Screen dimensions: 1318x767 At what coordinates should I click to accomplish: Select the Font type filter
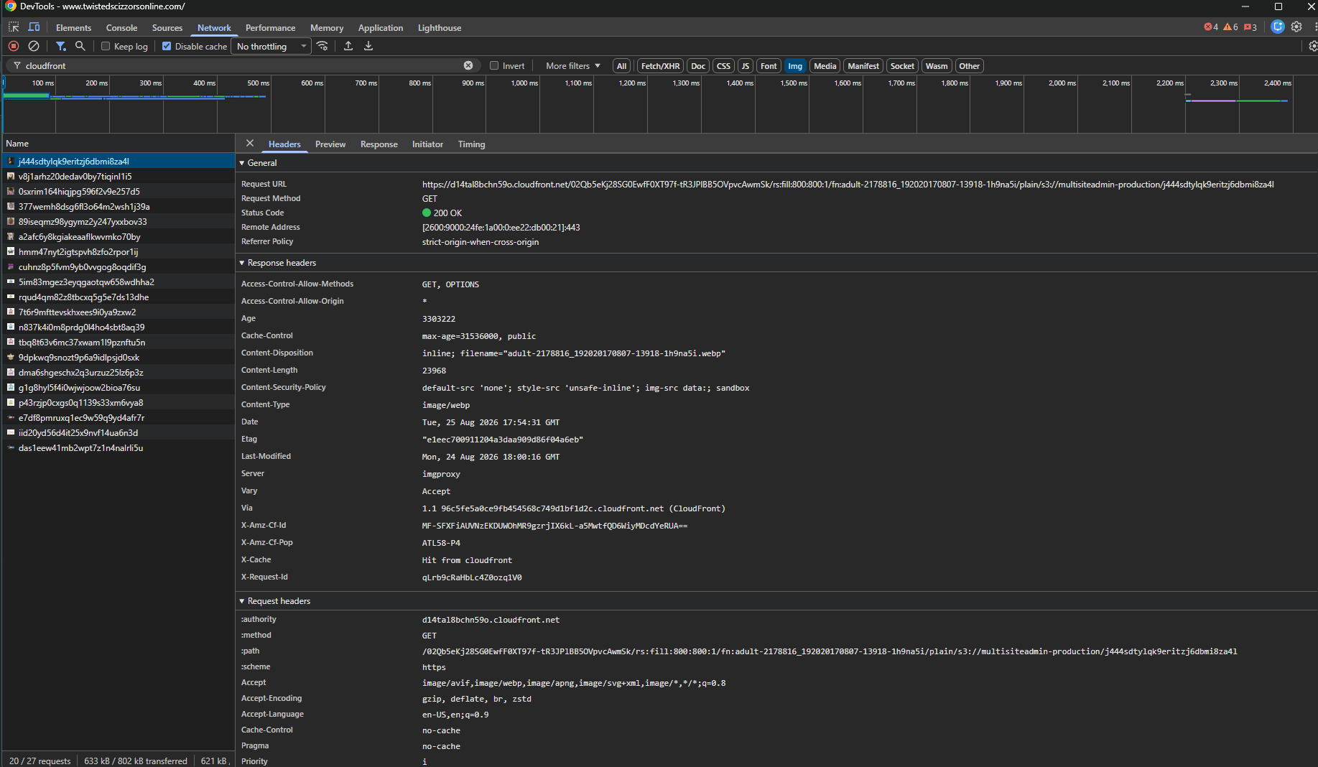(769, 66)
